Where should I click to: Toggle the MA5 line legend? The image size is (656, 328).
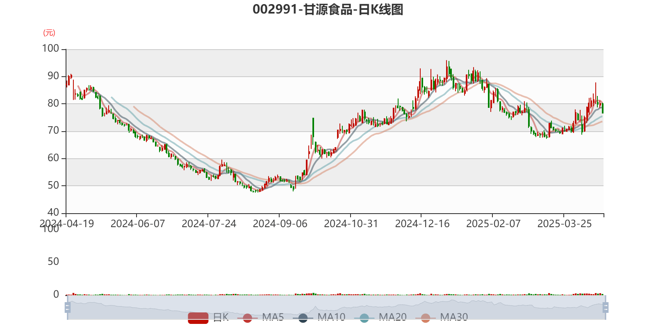tap(260, 317)
